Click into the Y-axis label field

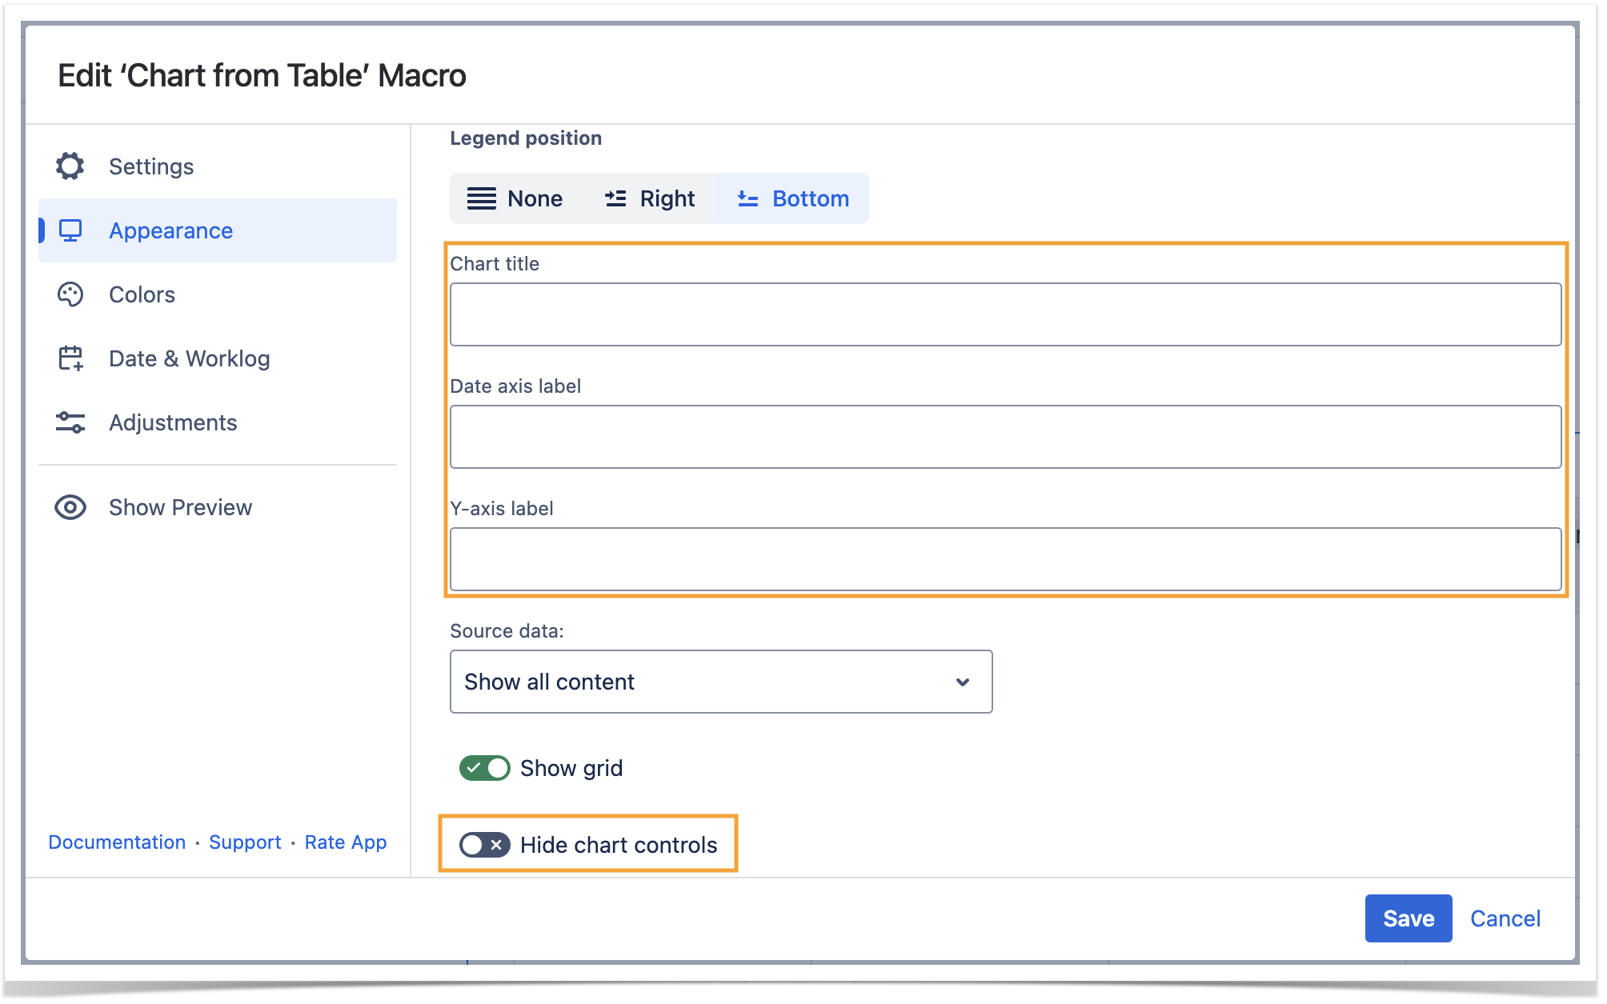coord(1005,559)
